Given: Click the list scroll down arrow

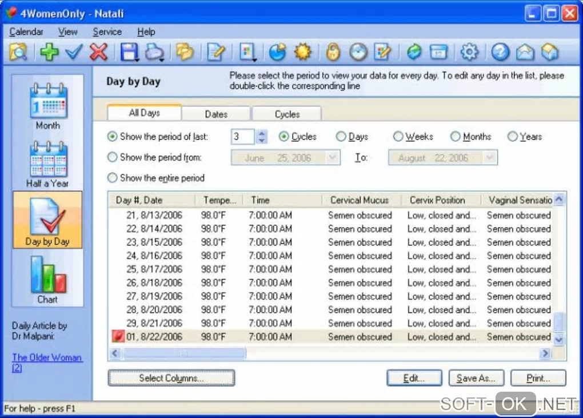Looking at the screenshot, I should pyautogui.click(x=558, y=339).
